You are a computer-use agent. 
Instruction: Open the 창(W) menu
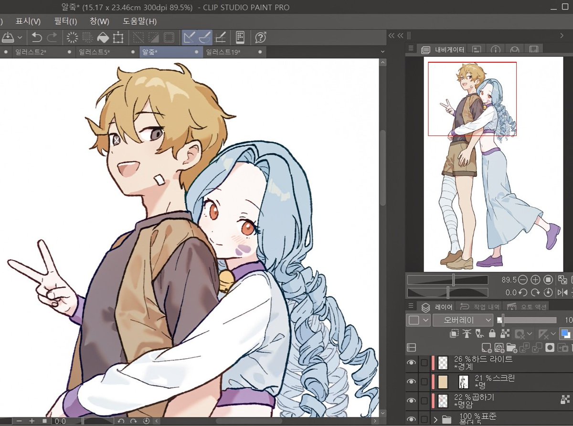click(x=99, y=21)
